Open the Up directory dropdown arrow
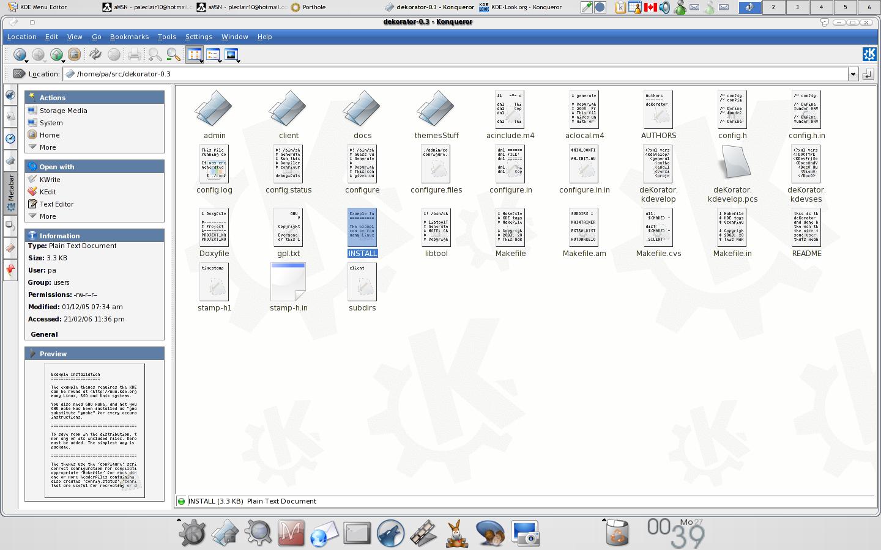This screenshot has height=550, width=881. (x=63, y=61)
